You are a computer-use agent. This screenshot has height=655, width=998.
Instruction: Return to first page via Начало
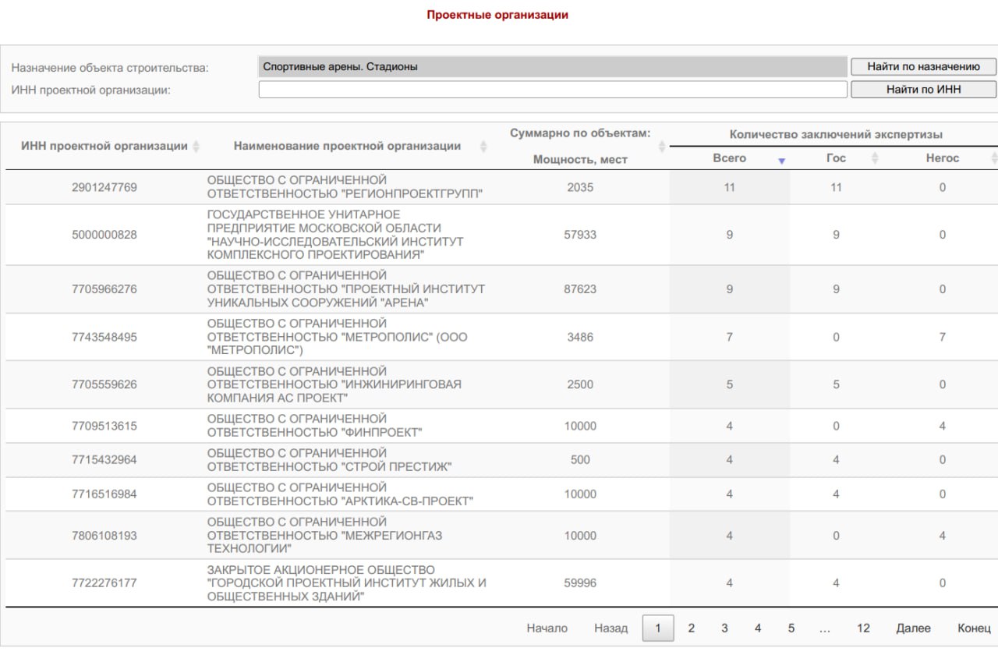547,628
